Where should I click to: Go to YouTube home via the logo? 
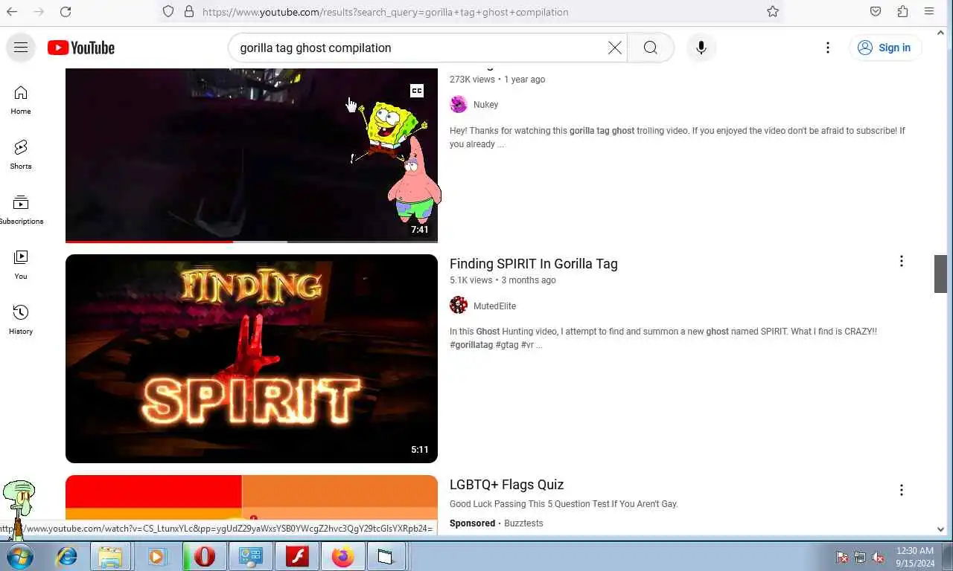[x=81, y=48]
